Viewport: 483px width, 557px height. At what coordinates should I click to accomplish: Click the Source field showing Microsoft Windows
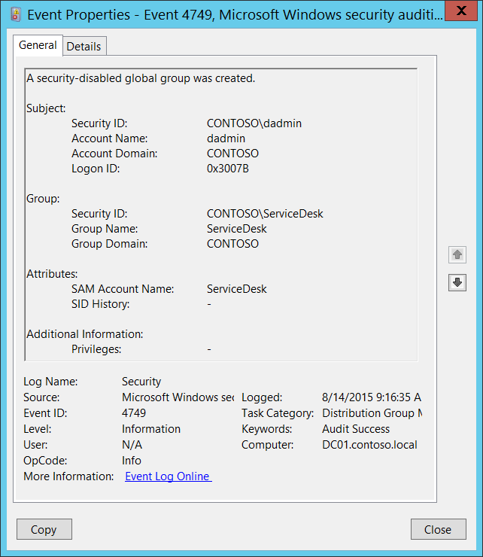coord(178,397)
